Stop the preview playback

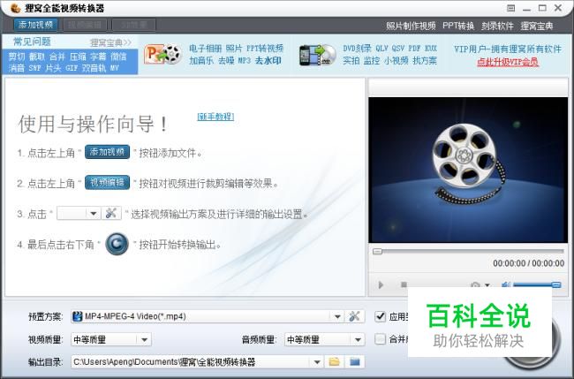[x=404, y=284]
